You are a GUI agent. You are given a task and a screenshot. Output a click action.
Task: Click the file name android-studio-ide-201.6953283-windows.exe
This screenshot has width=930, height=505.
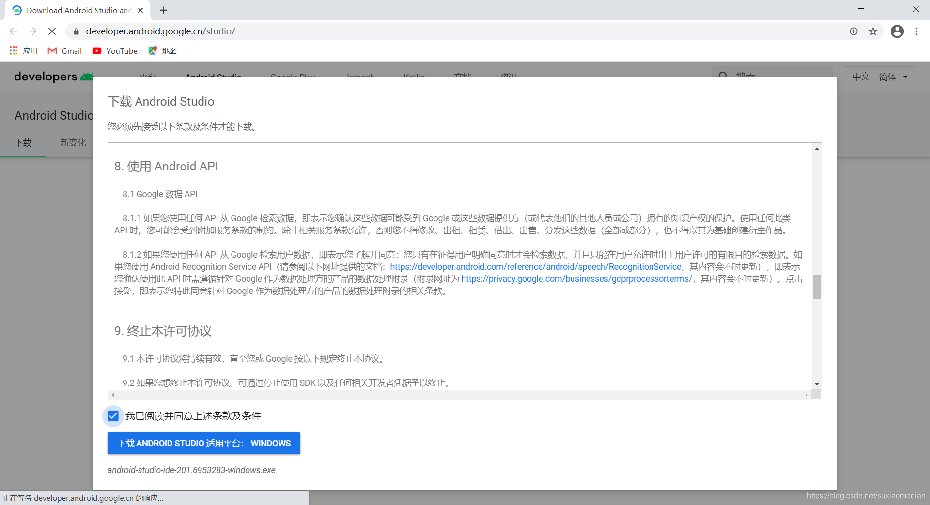click(x=191, y=470)
